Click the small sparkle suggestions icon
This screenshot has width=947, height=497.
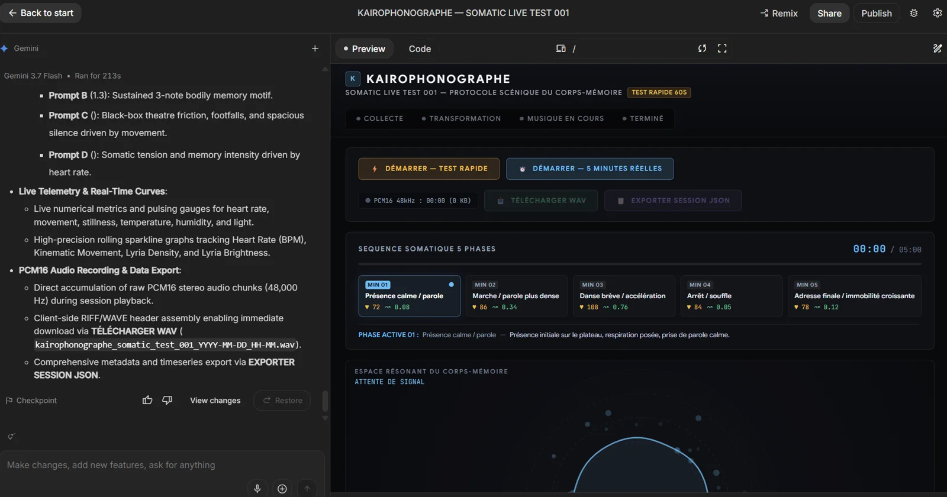click(x=11, y=437)
